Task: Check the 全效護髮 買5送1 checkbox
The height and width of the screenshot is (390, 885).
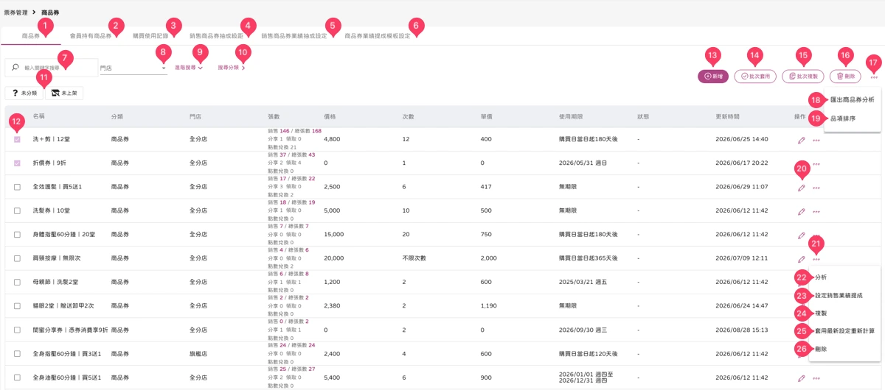Action: (x=17, y=187)
